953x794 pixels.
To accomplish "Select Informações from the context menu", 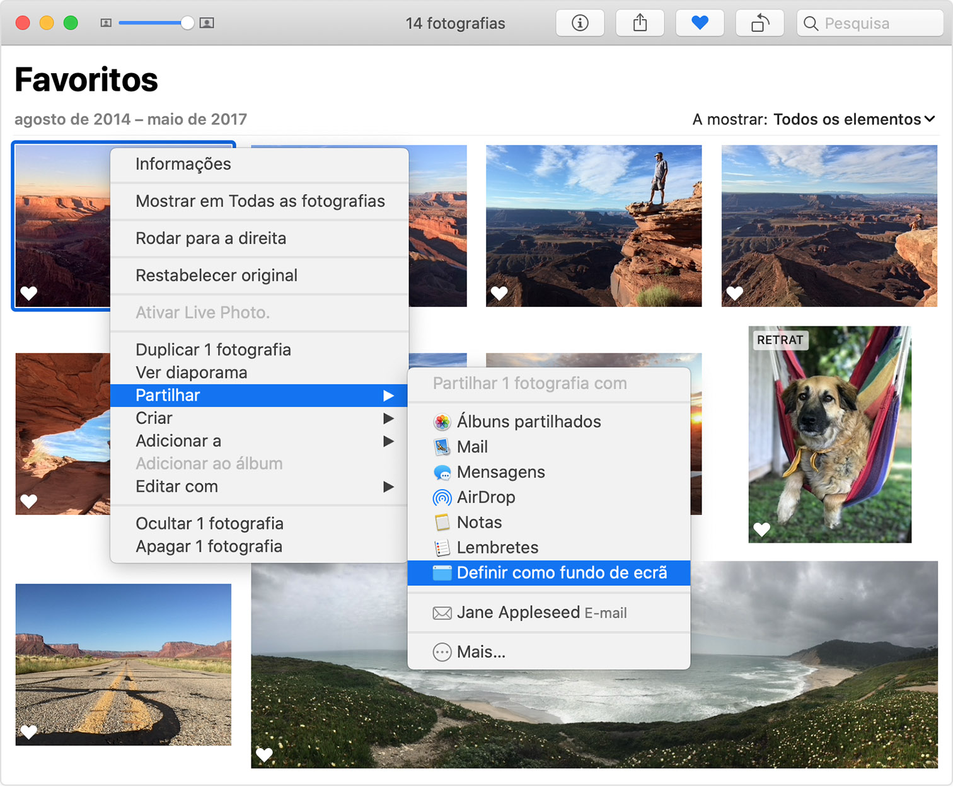I will pos(183,164).
